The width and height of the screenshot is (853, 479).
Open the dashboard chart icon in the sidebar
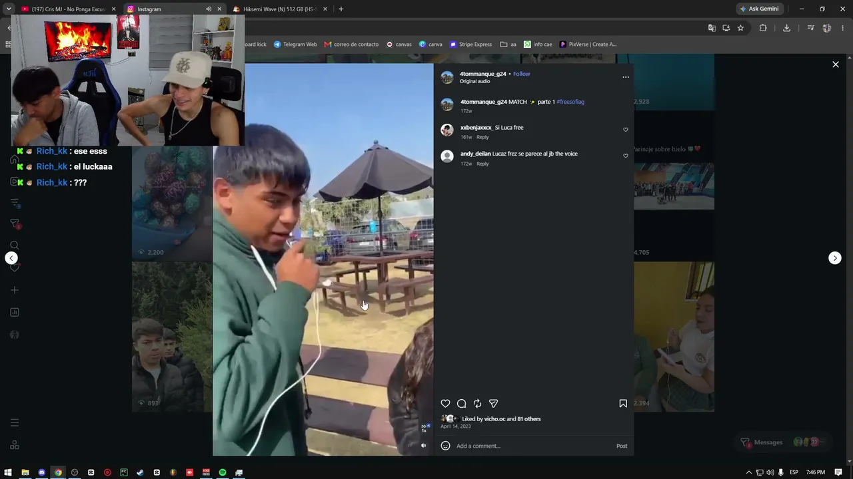pos(15,312)
